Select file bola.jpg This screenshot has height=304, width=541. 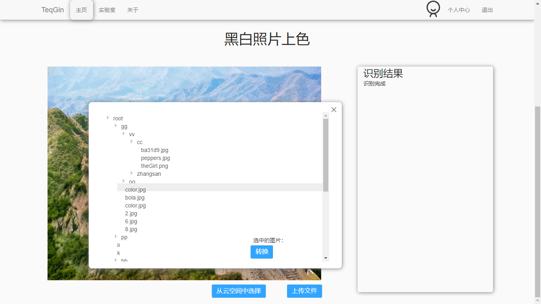click(x=135, y=198)
